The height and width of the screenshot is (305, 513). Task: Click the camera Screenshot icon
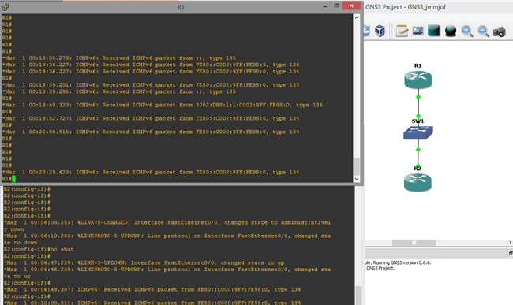point(500,32)
